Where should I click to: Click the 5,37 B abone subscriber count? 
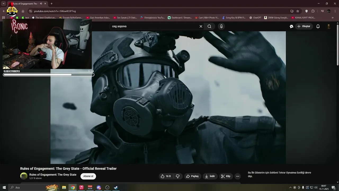tap(35, 178)
